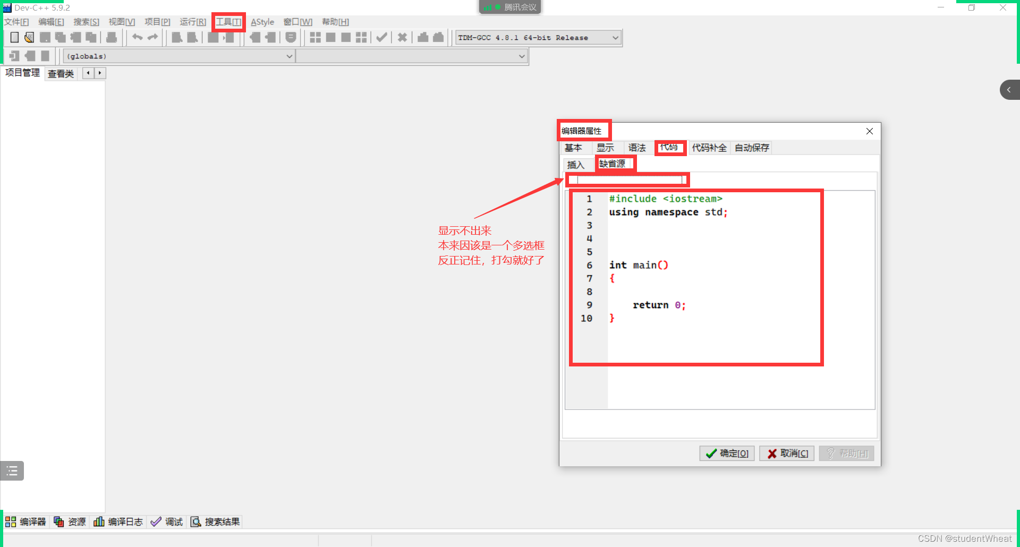
Task: Click the Undo arrow icon
Action: pos(137,37)
